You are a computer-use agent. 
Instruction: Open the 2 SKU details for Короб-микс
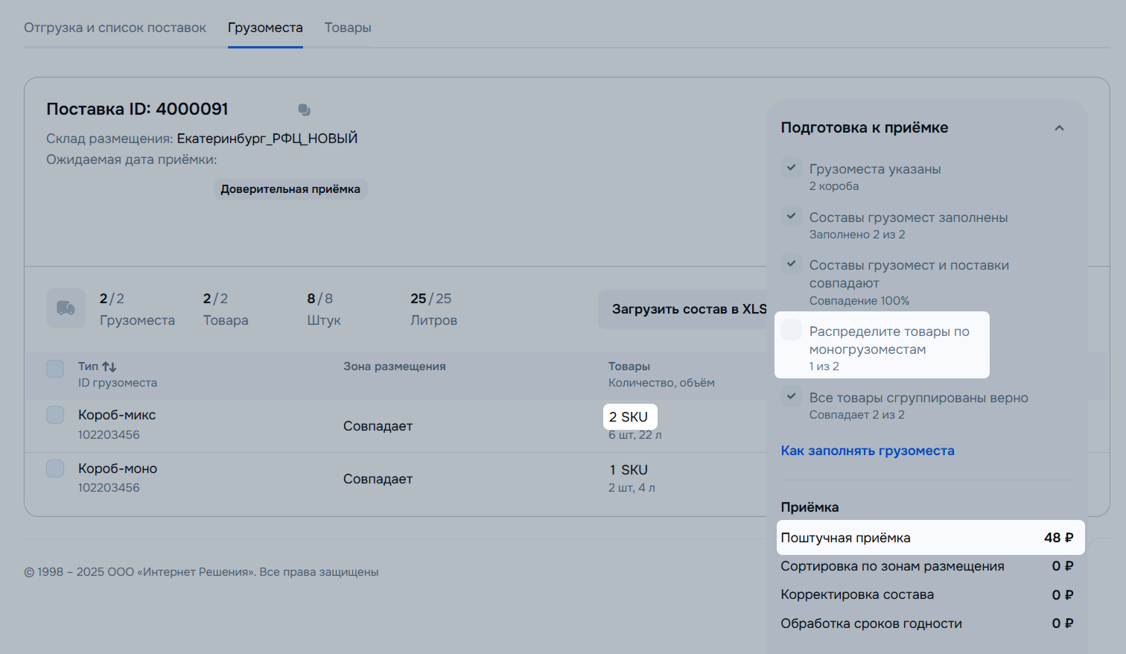629,417
